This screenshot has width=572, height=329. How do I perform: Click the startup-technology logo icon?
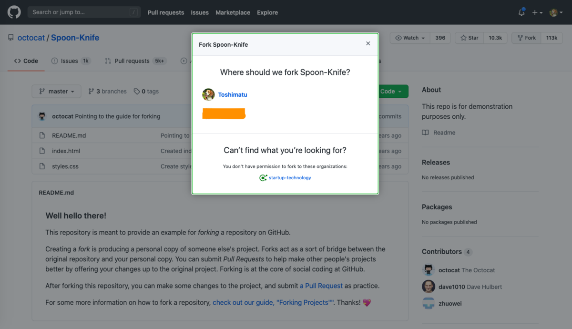pos(263,178)
